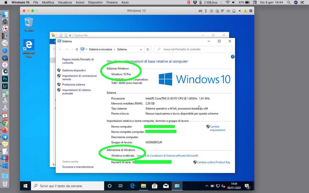Click the Windows tray volume muted icon
The image size is (309, 193).
[x=223, y=186]
